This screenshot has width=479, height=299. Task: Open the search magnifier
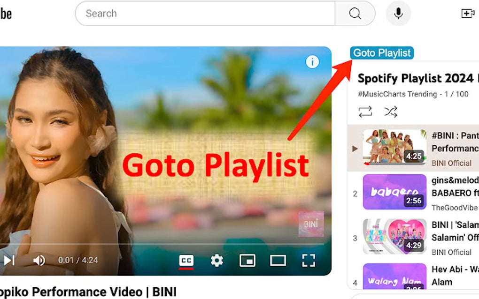[x=355, y=14]
